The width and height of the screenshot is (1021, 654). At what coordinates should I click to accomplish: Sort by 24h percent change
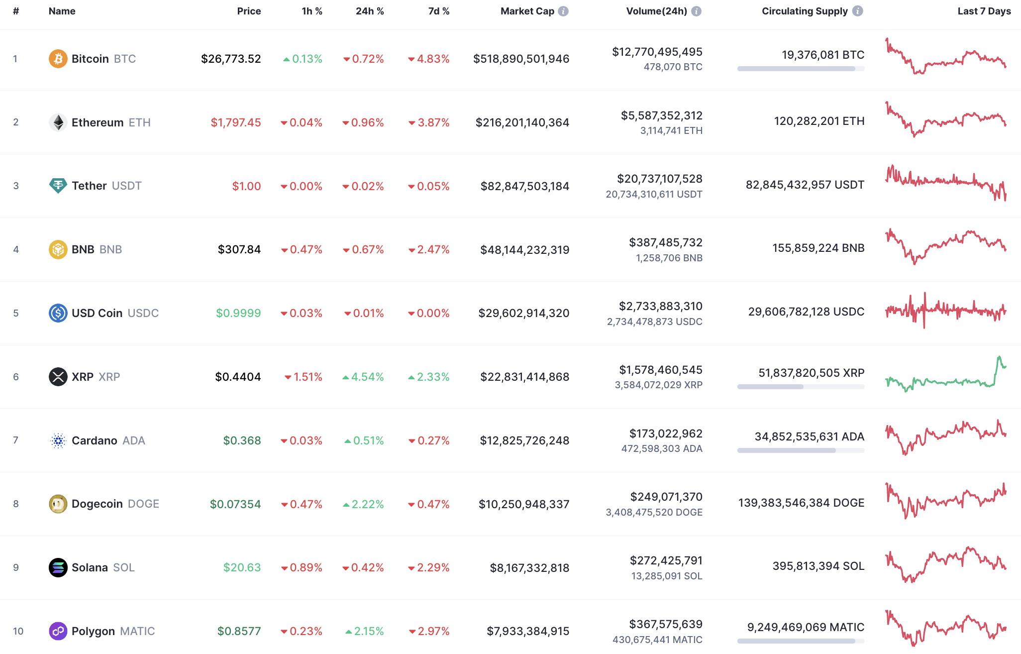coord(370,11)
